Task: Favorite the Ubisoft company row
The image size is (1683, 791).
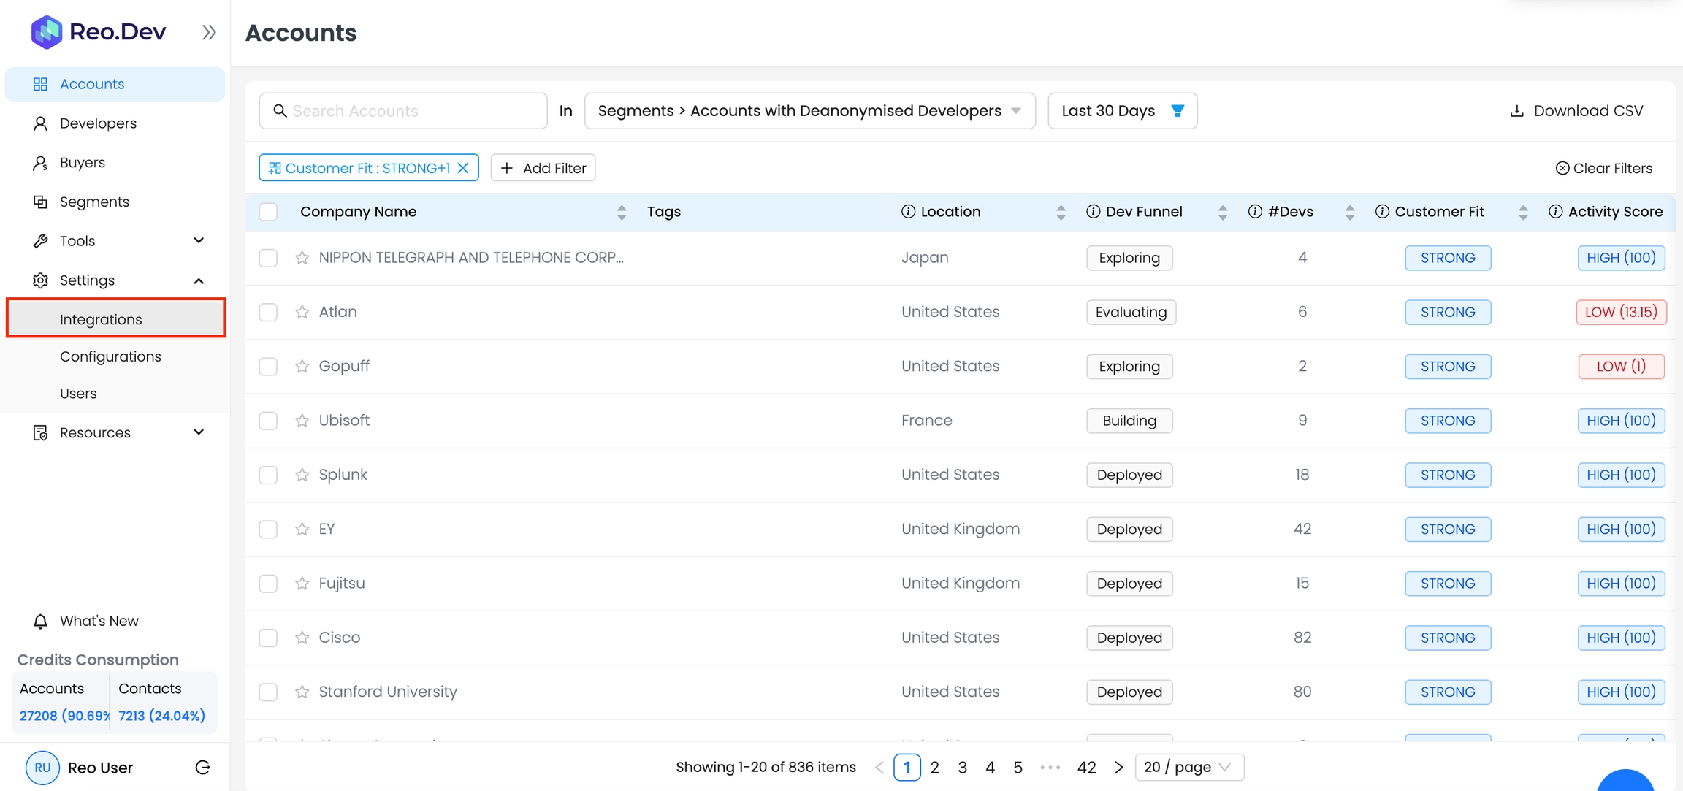Action: click(x=302, y=421)
